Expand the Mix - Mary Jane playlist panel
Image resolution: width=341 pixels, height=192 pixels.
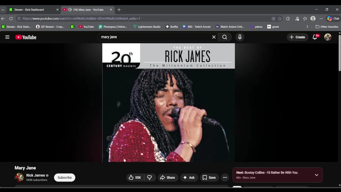[316, 175]
